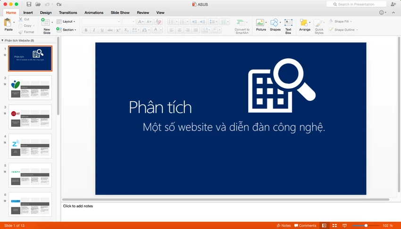Click the Cut scissors icon
401x229 pixels.
click(x=20, y=19)
